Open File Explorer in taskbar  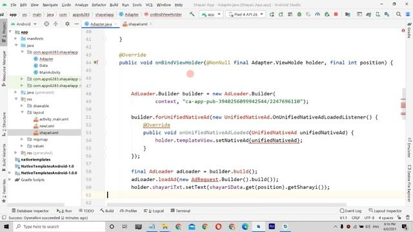(x=165, y=226)
